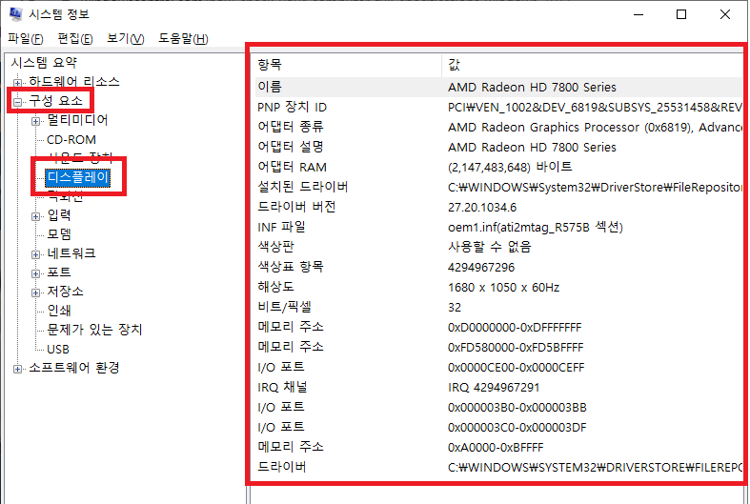The height and width of the screenshot is (504, 750).
Task: Select 입력 in the tree
Action: (59, 215)
